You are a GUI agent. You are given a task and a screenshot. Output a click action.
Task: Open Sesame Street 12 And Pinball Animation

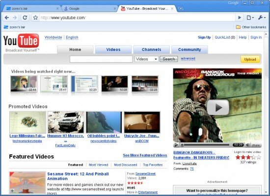pos(78,176)
